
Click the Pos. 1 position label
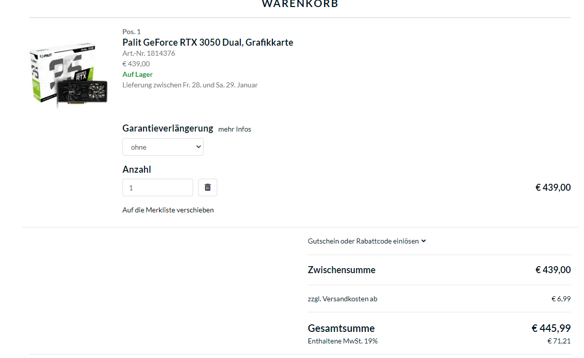(131, 32)
